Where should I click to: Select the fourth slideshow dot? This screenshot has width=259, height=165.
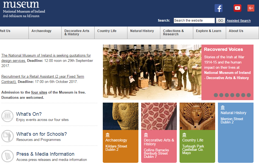pos(232,95)
